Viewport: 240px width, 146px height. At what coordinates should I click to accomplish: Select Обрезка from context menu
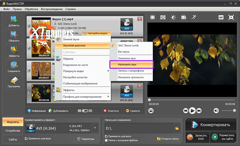click(83, 59)
